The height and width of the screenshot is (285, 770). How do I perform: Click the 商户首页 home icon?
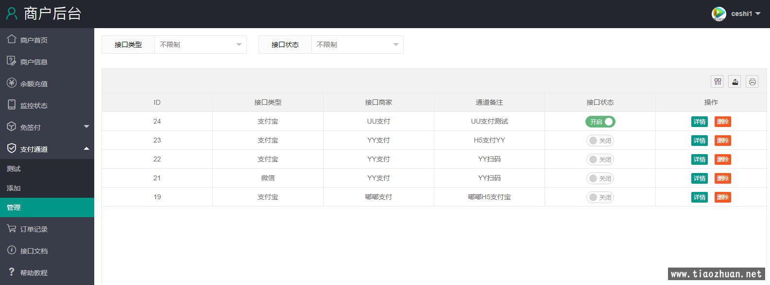(12, 39)
